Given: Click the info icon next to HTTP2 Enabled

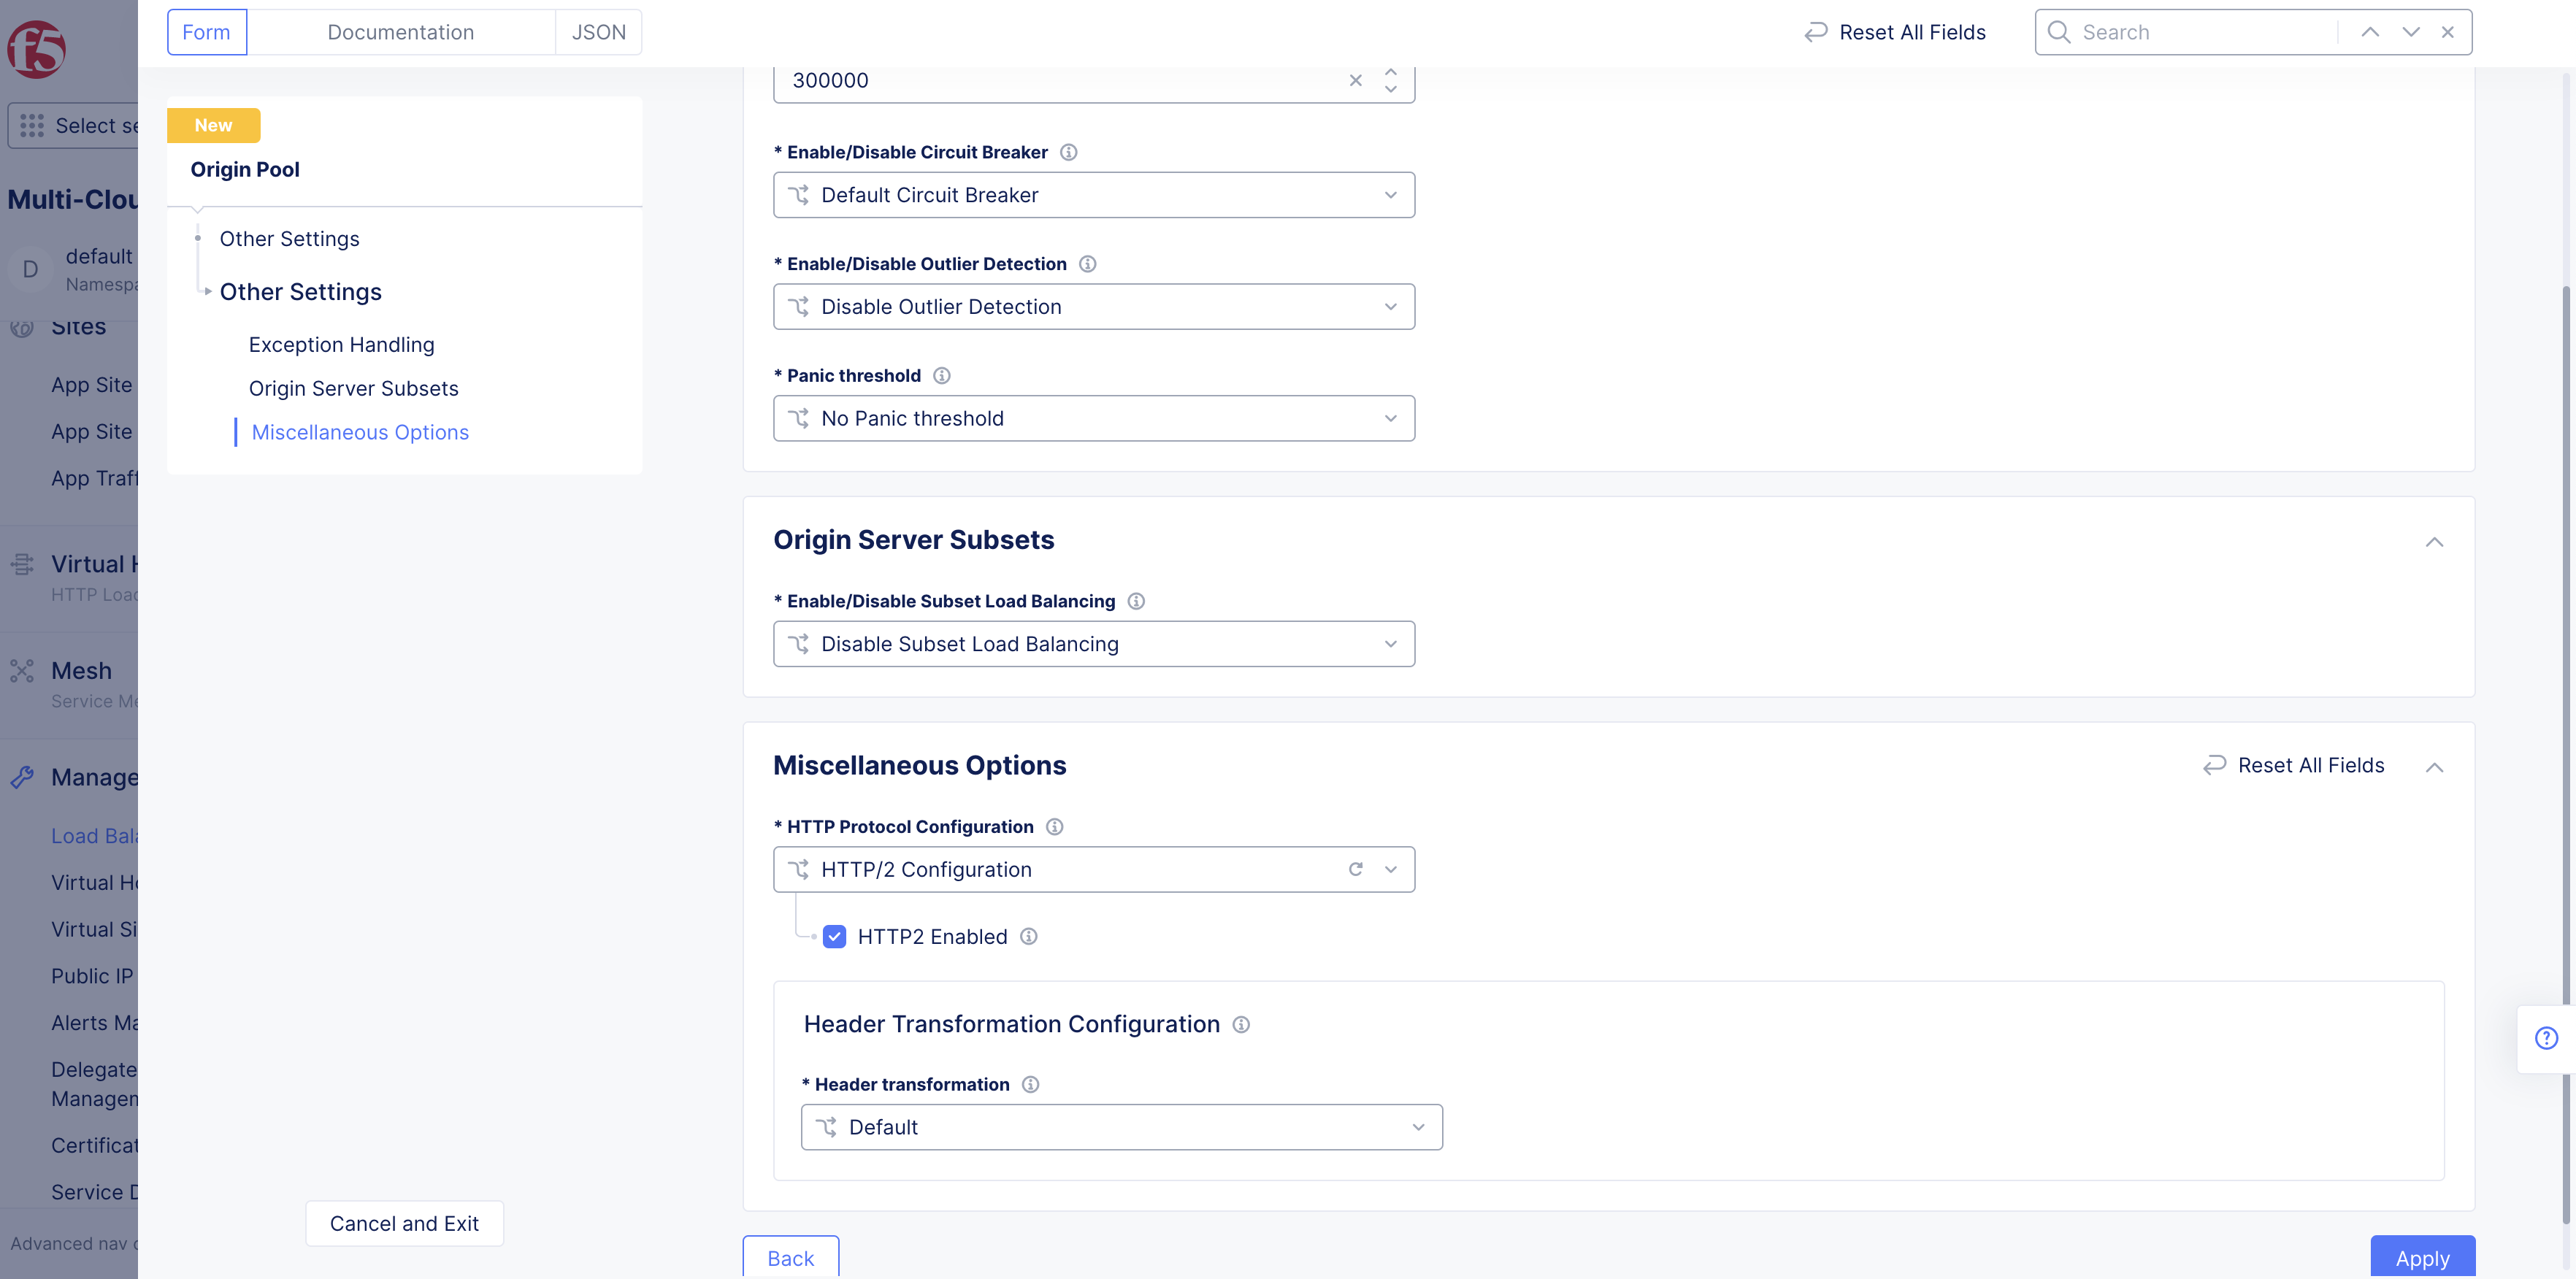Looking at the screenshot, I should 1029,936.
